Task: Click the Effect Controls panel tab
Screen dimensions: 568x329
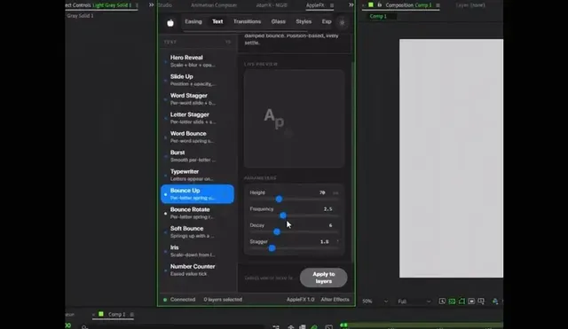Action: [102, 5]
